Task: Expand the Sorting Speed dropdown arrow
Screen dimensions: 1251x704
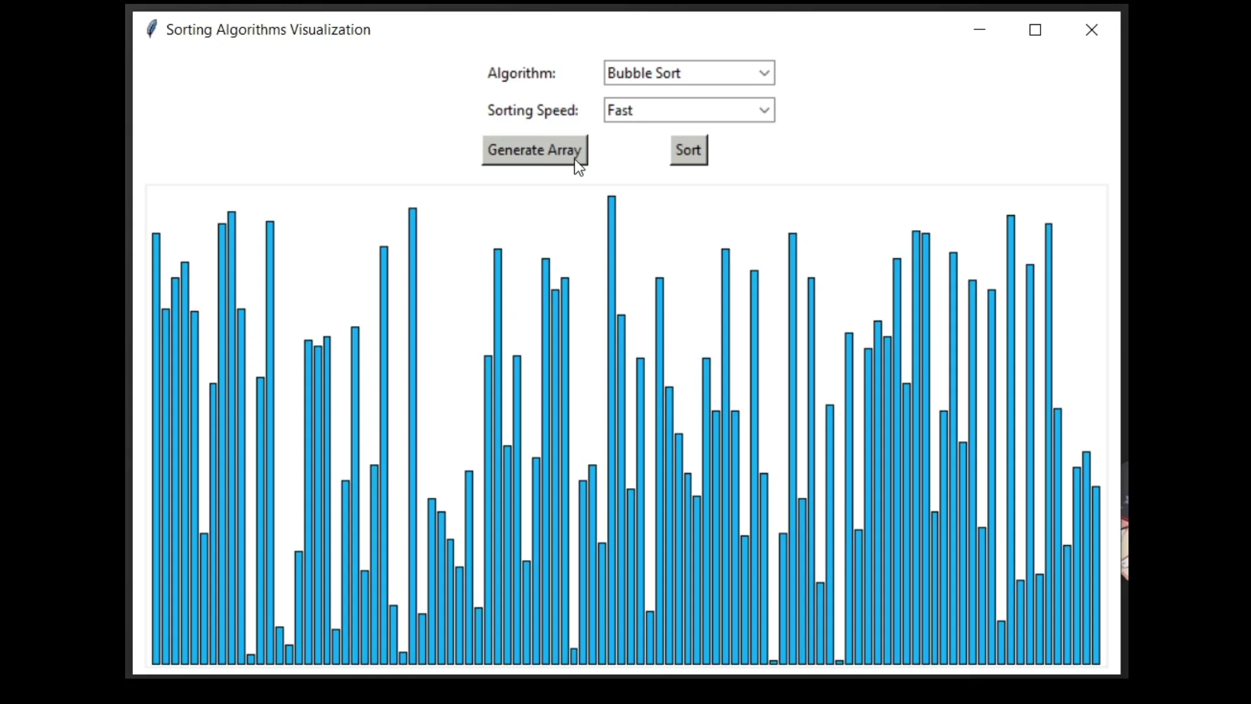Action: click(764, 110)
